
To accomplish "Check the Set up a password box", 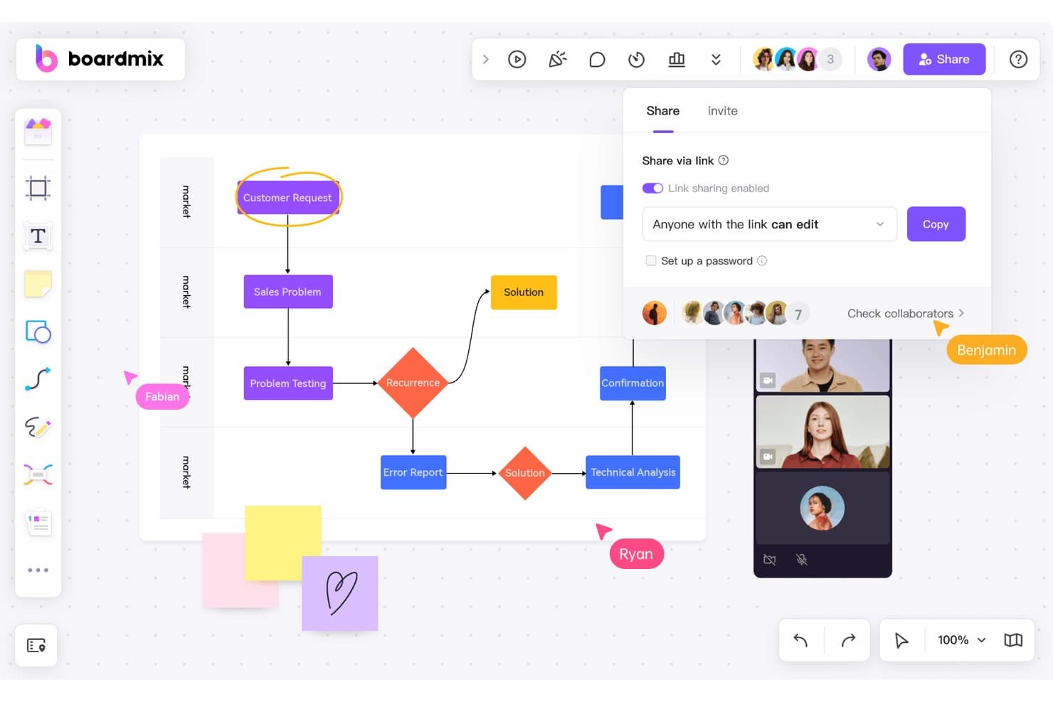I will (651, 261).
